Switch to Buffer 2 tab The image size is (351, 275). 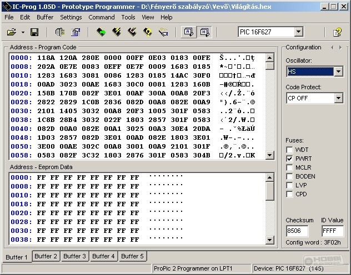coord(46,256)
